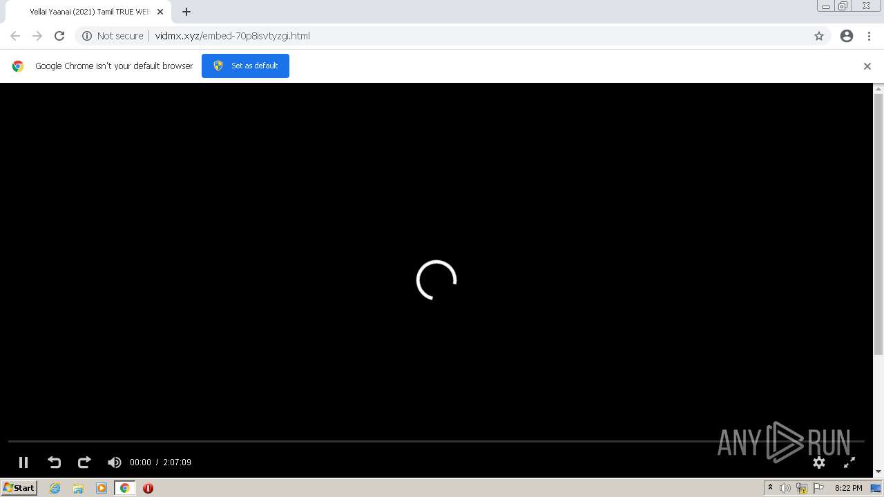The width and height of the screenshot is (884, 497).
Task: Launch Internet Explorer from taskbar
Action: (55, 488)
